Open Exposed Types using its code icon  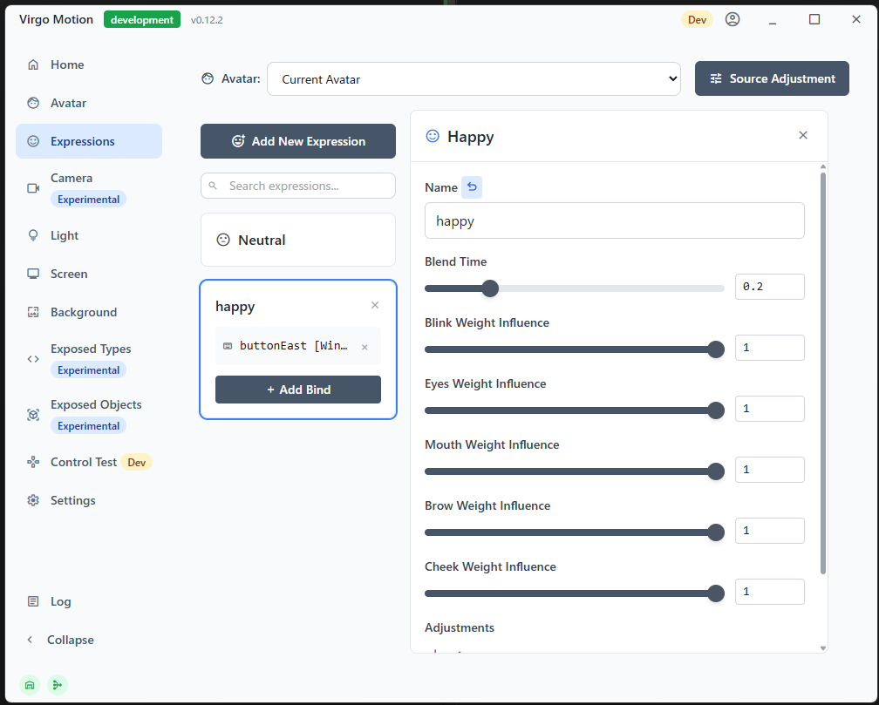click(33, 357)
